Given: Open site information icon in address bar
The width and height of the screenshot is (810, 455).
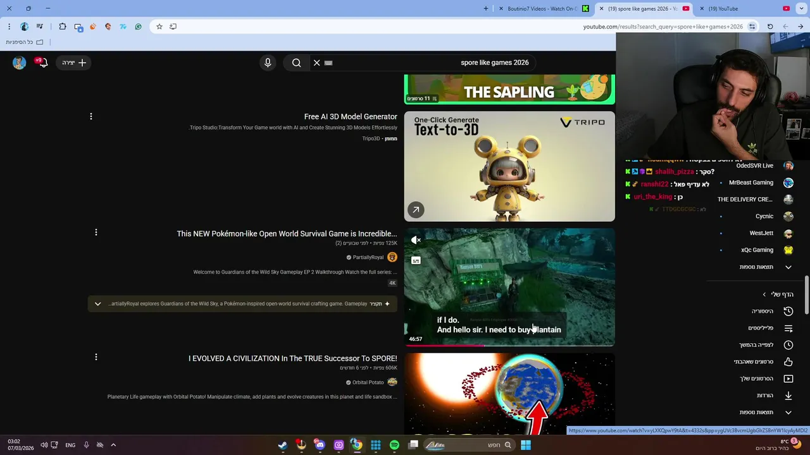Looking at the screenshot, I should click(x=752, y=27).
